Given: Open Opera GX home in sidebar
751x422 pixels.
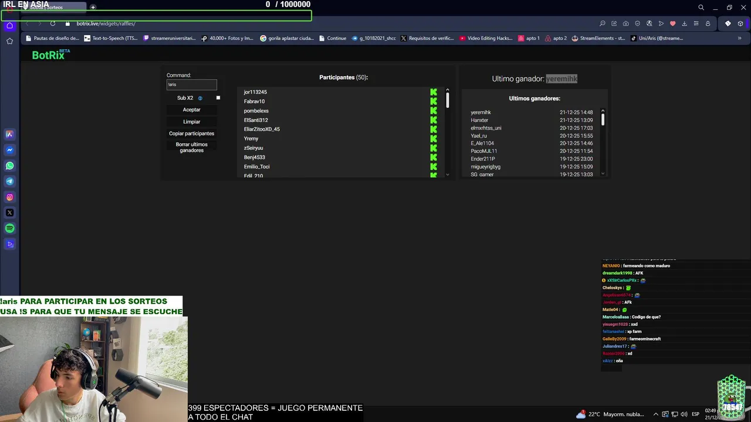Looking at the screenshot, I should click(x=9, y=25).
